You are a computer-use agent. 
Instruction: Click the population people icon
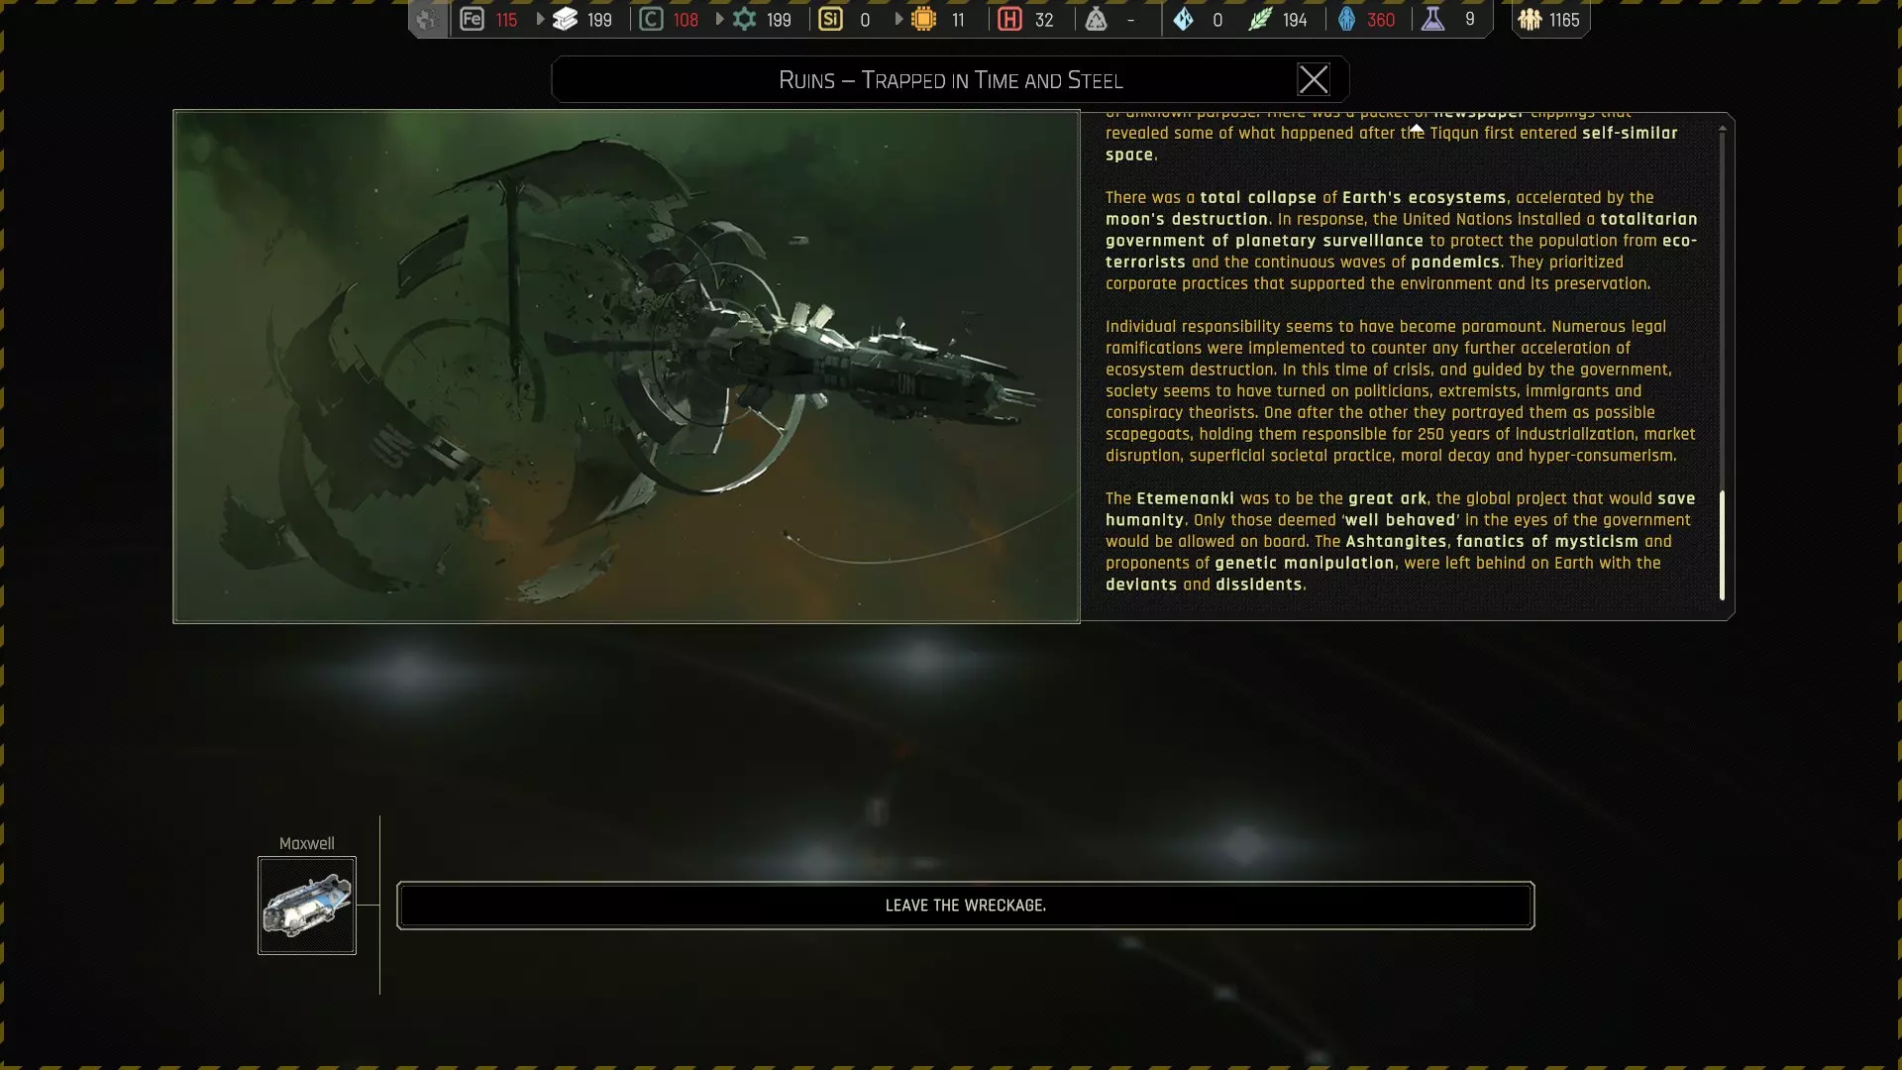coord(1530,19)
